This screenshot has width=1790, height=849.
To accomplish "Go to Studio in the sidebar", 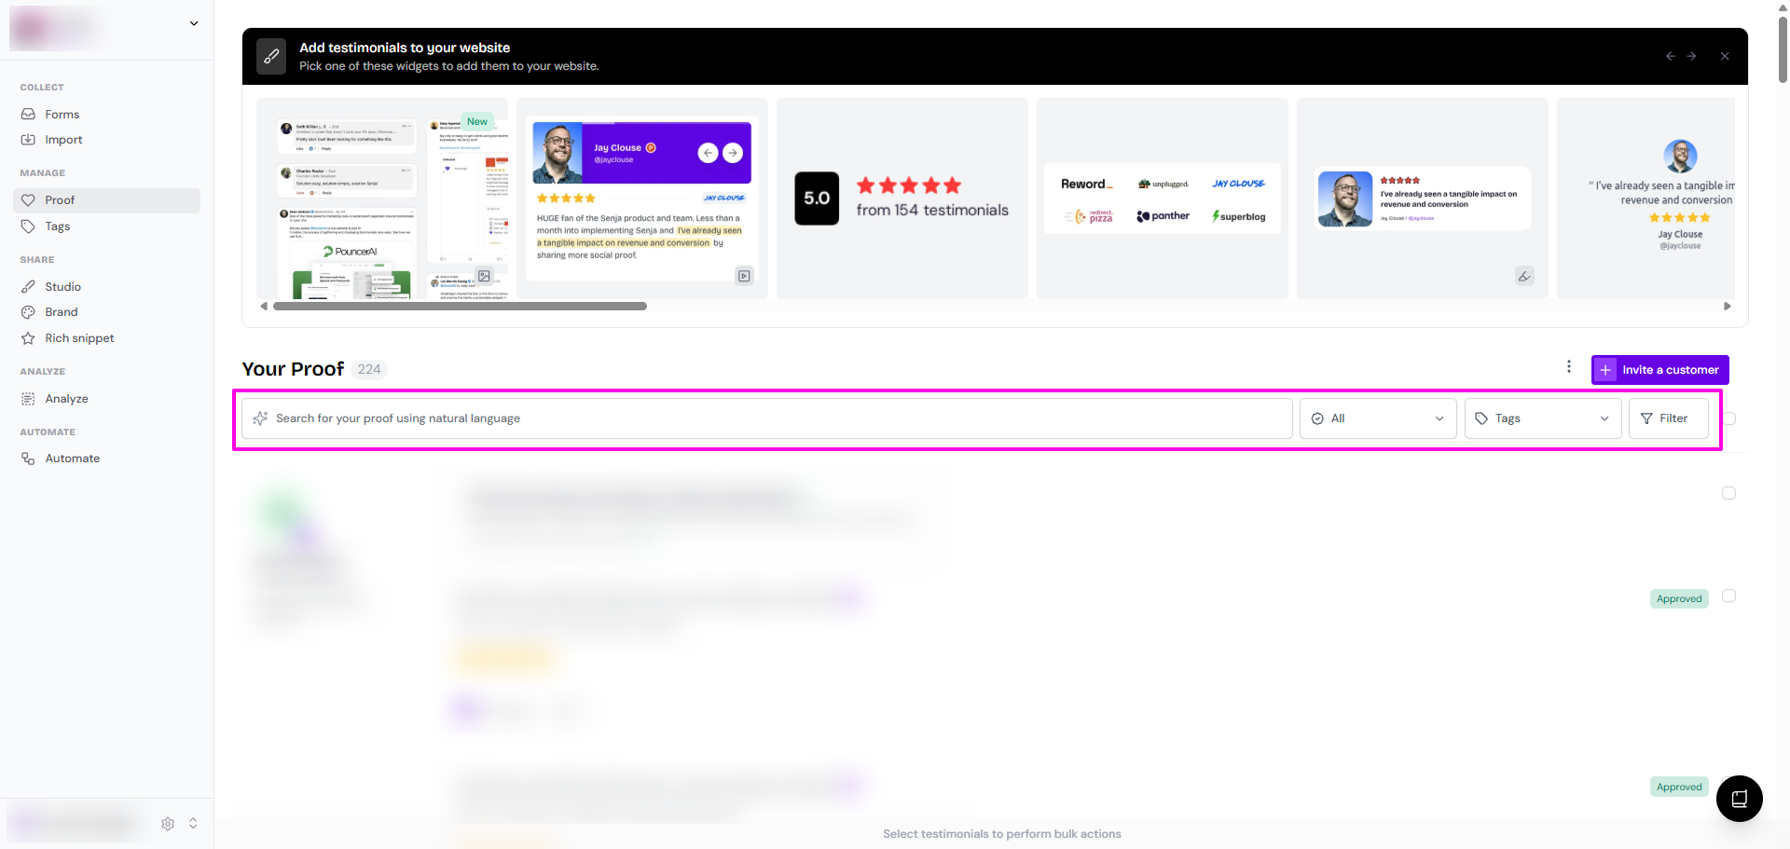I will [x=62, y=287].
